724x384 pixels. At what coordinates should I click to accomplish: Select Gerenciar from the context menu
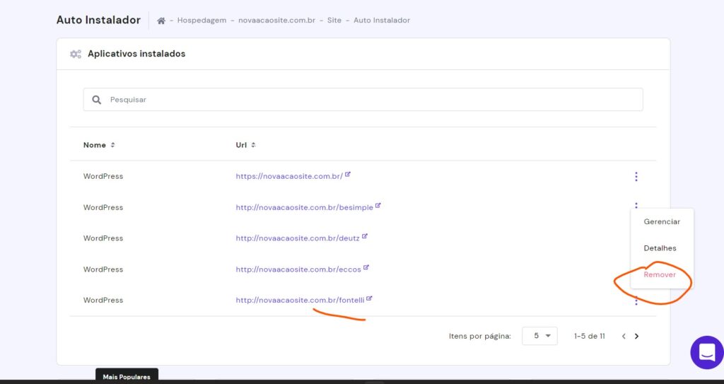[x=661, y=222]
